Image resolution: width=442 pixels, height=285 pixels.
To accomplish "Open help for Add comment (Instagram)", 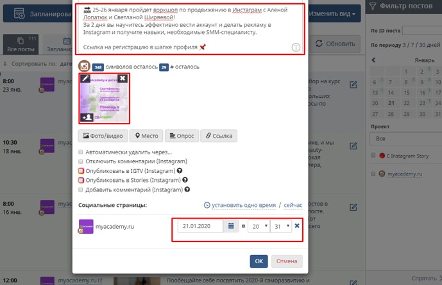I will click(187, 190).
